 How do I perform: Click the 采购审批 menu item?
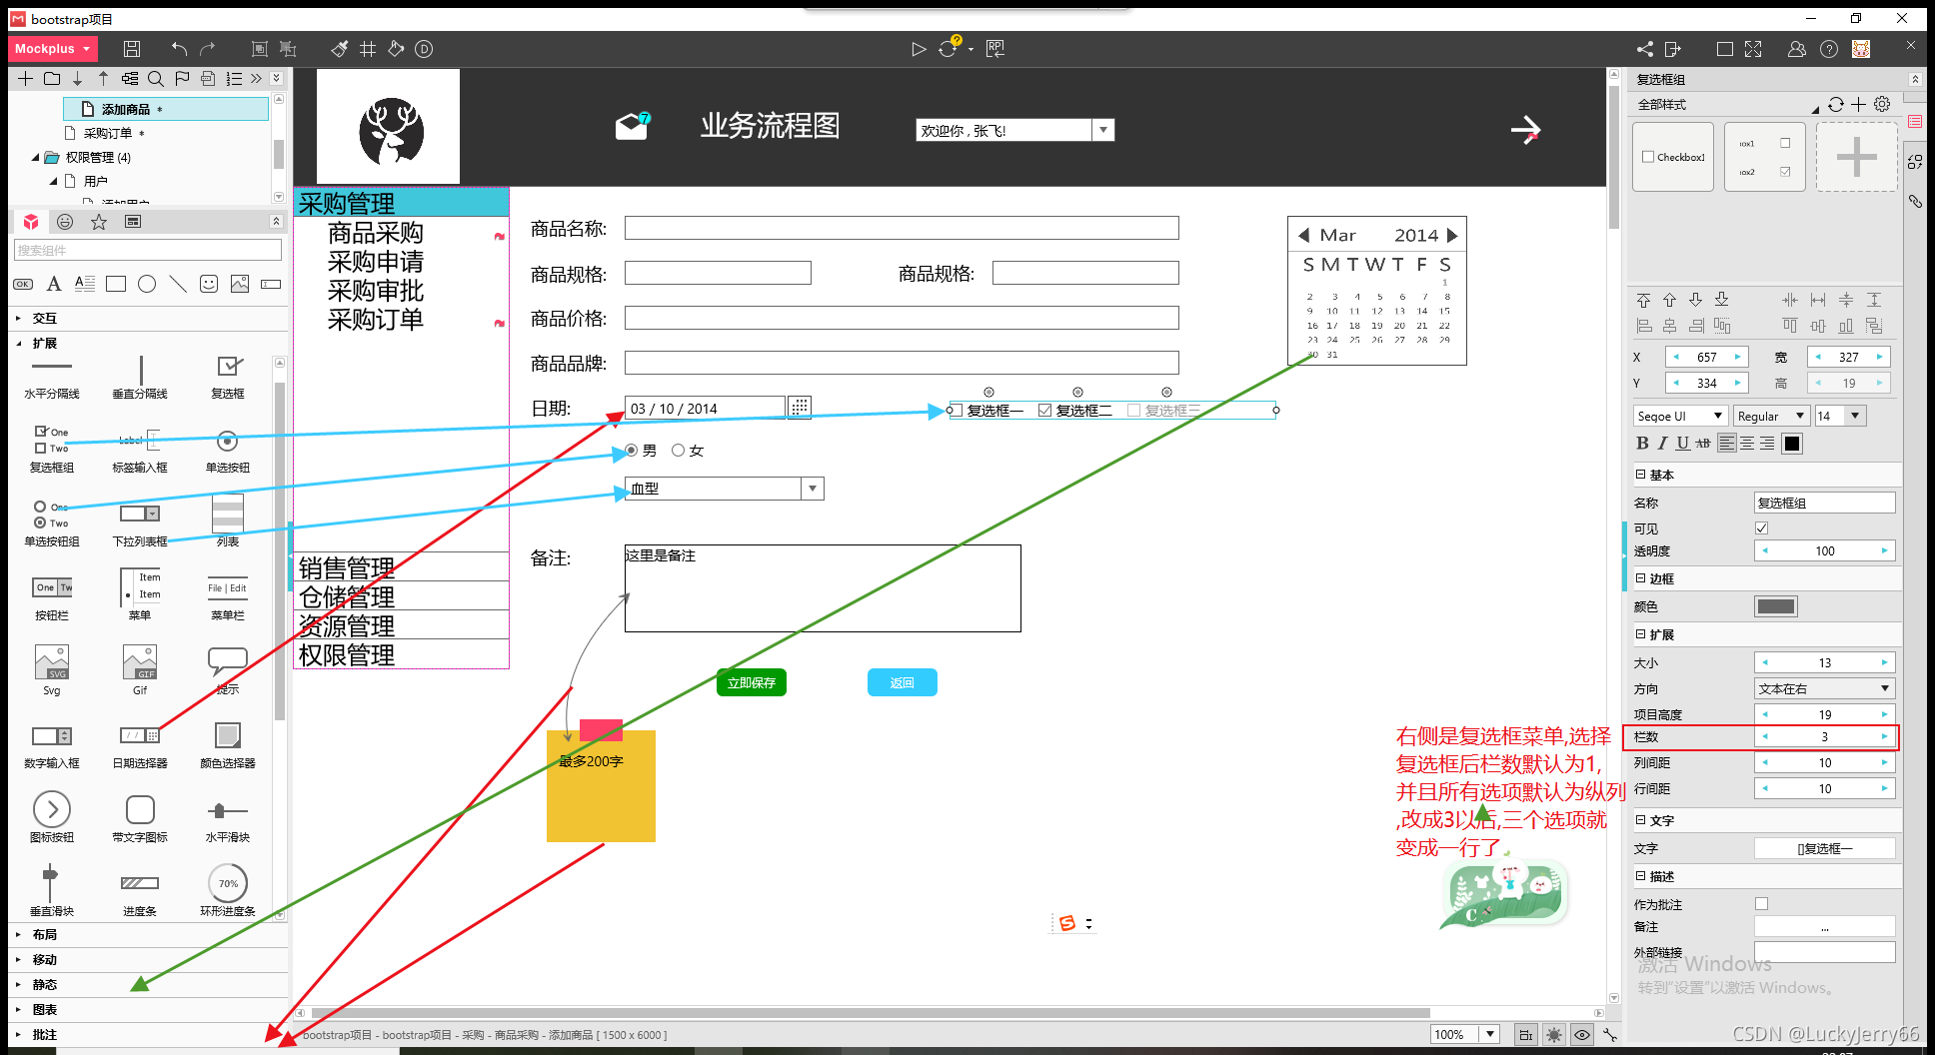(376, 291)
